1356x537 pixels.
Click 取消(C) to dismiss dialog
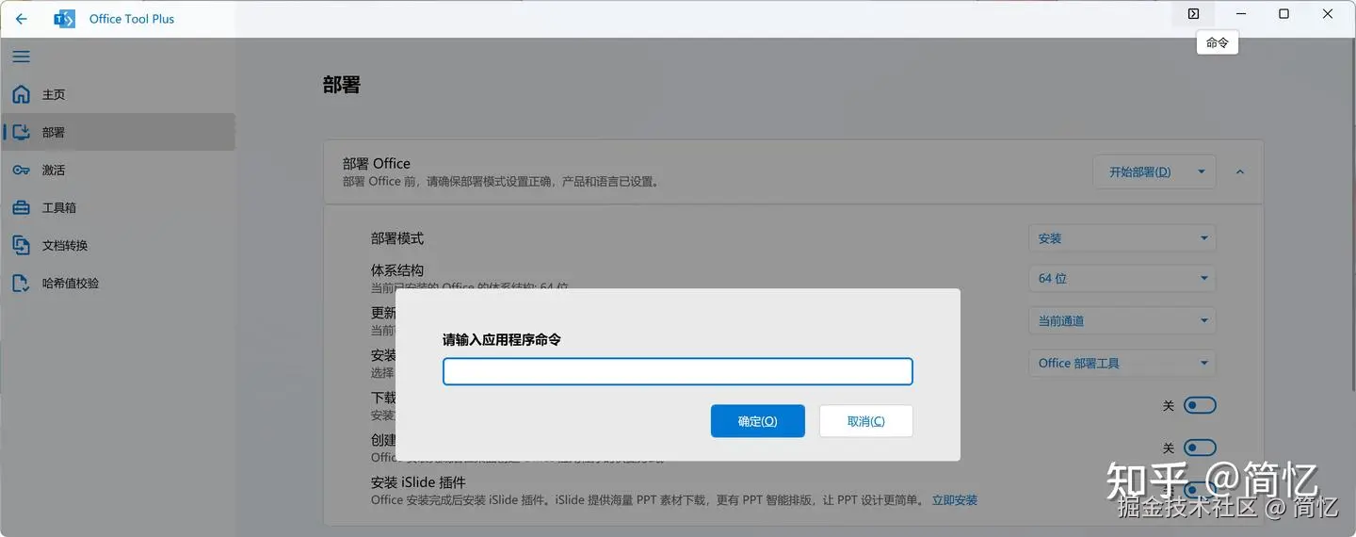tap(866, 421)
